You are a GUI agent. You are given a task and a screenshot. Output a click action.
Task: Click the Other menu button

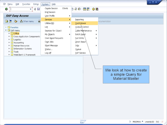pos(27,21)
